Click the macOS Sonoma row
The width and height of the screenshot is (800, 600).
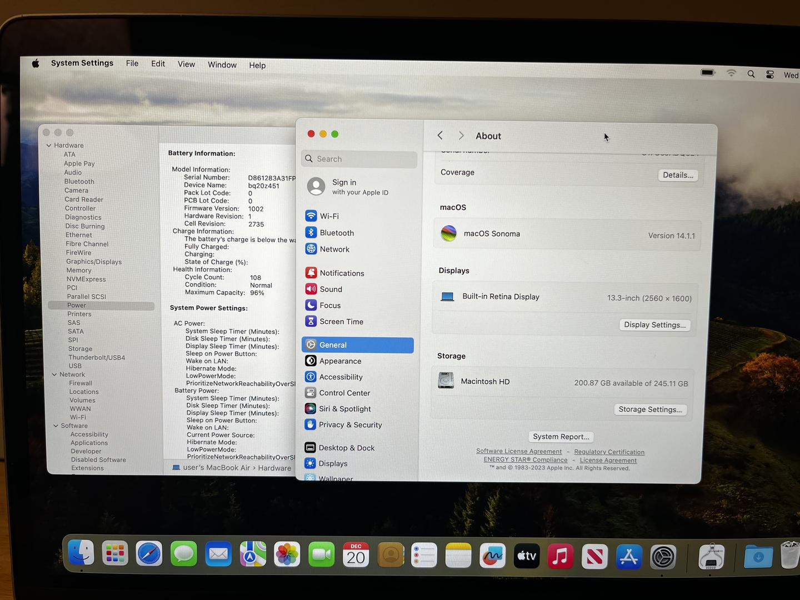click(567, 234)
